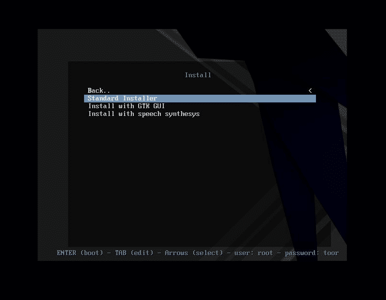Click the back arrow beside Back..
Viewport: 386px width, 300px height.
(310, 90)
